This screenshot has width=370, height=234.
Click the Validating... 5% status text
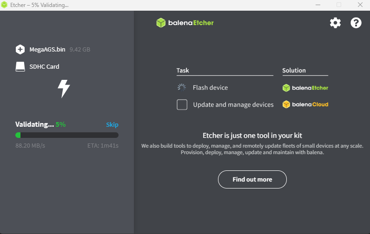point(40,124)
